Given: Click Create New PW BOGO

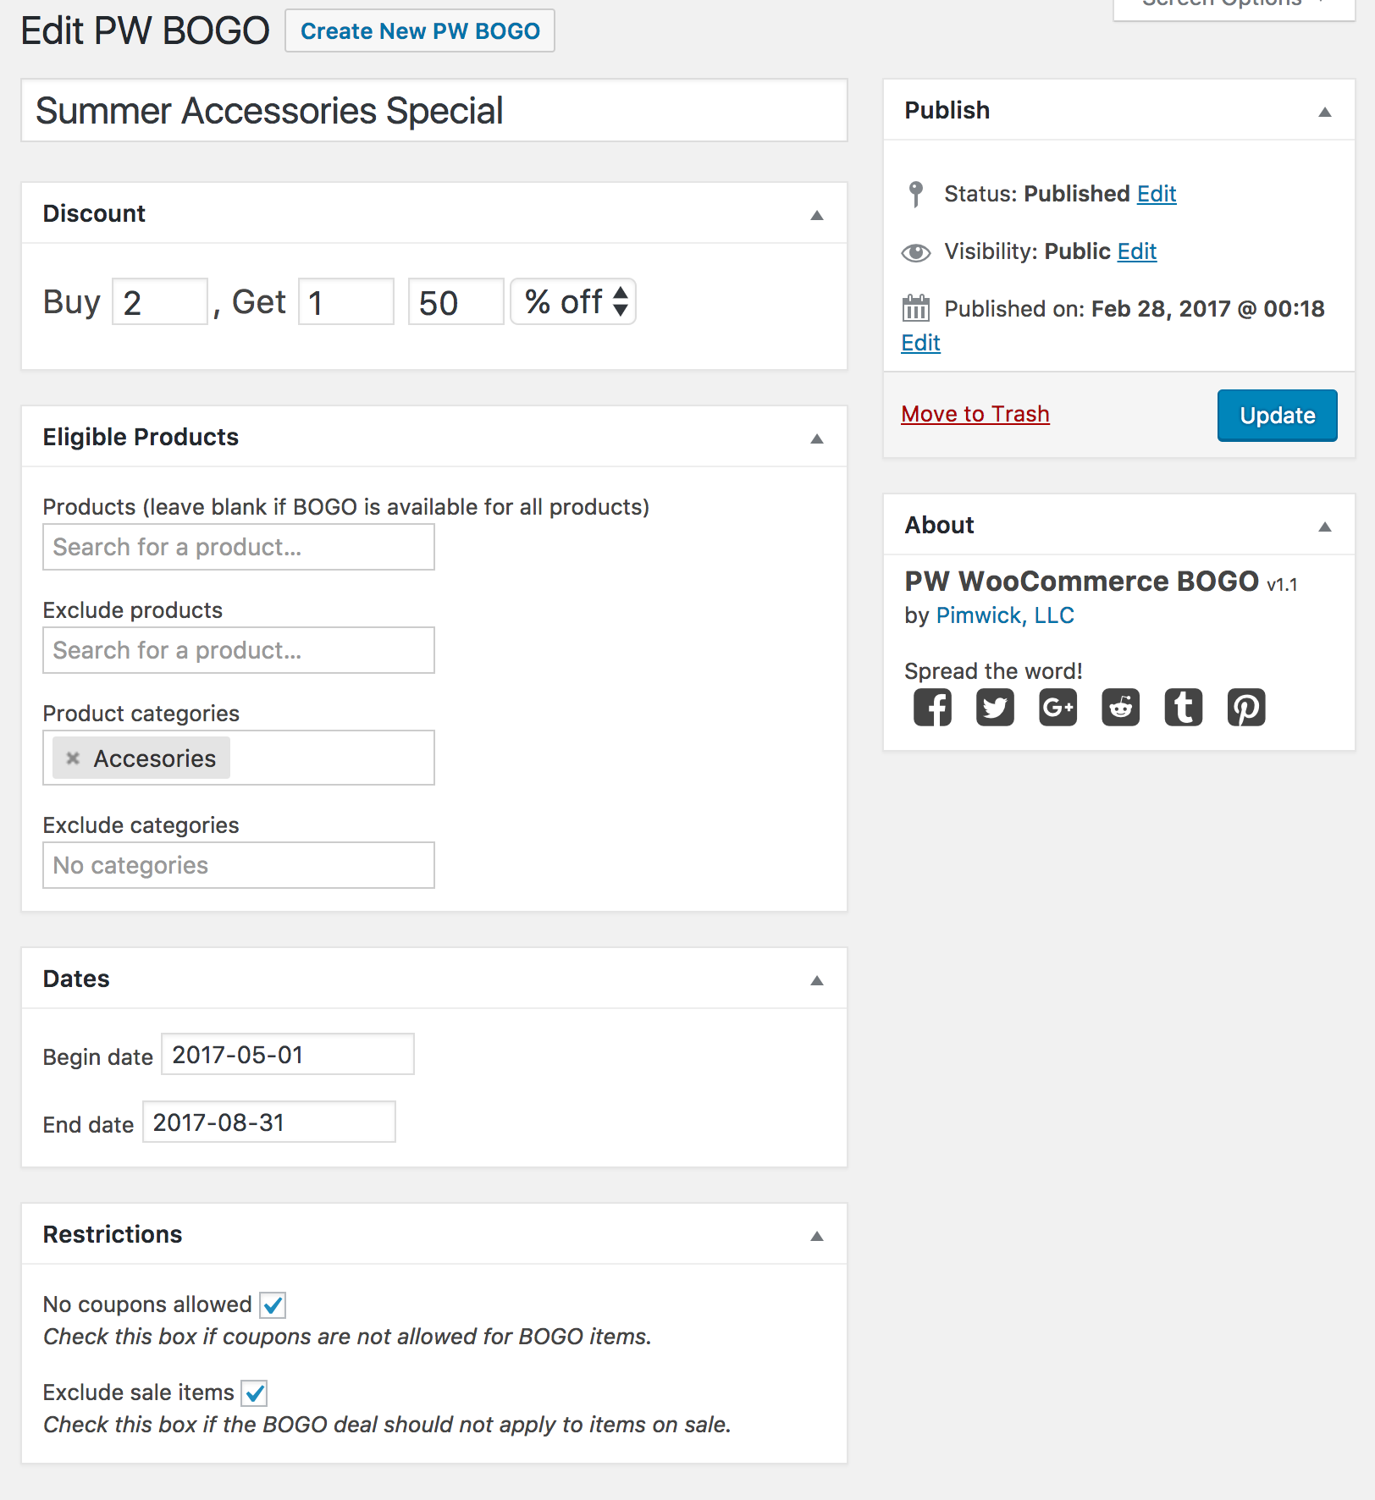Looking at the screenshot, I should click(420, 31).
